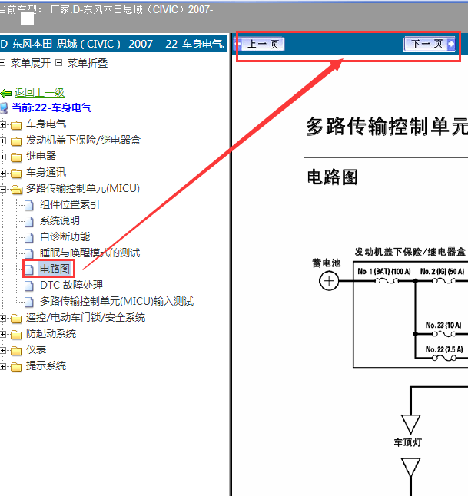Expand the 车身通讯 folder node

tap(3, 173)
